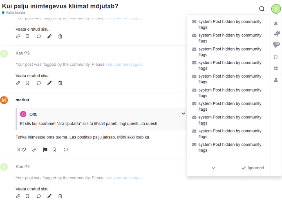Open the bell notifications tab
The width and height of the screenshot is (282, 201).
pyautogui.click(x=276, y=23)
